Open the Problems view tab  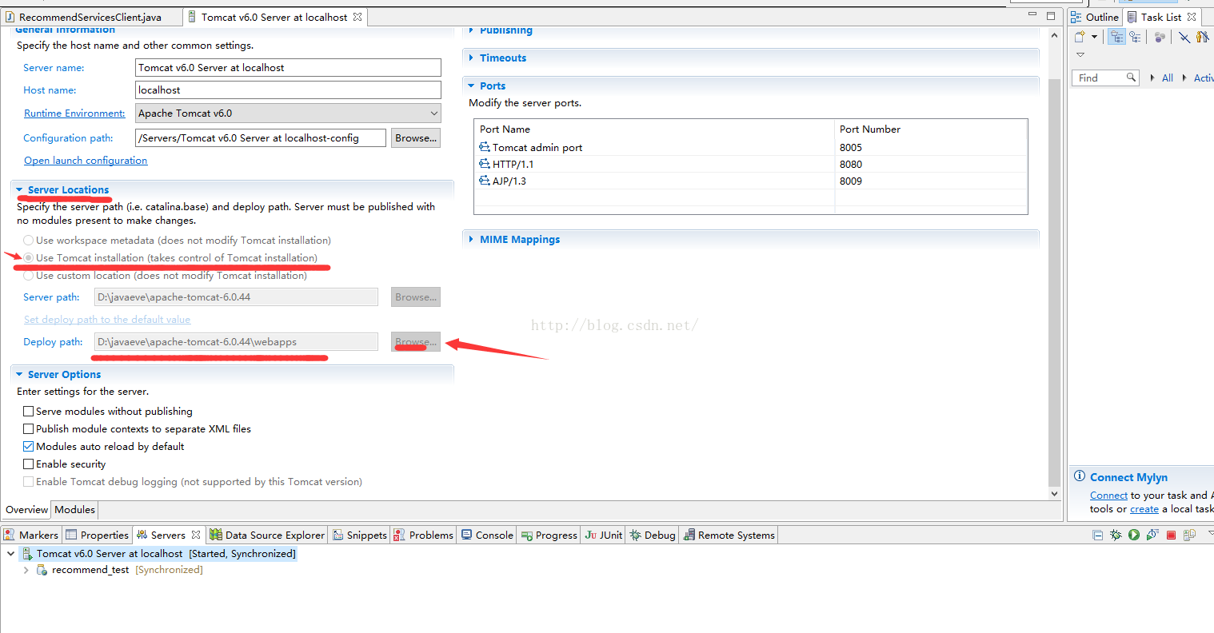pos(424,535)
